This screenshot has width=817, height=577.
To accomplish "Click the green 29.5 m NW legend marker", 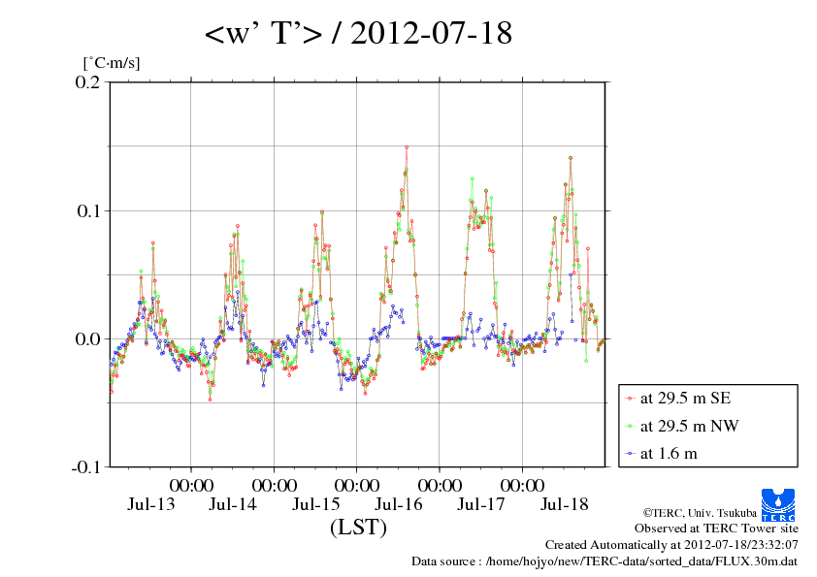I will (630, 426).
